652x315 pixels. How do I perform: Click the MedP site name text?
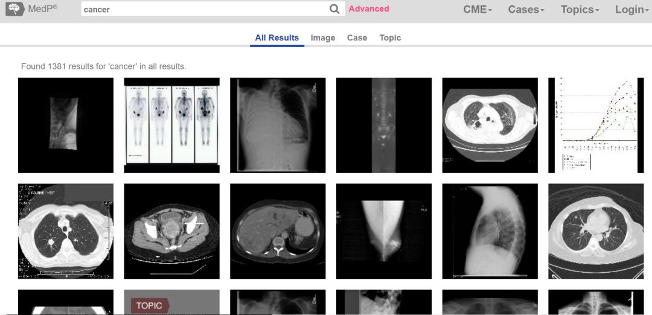point(42,8)
